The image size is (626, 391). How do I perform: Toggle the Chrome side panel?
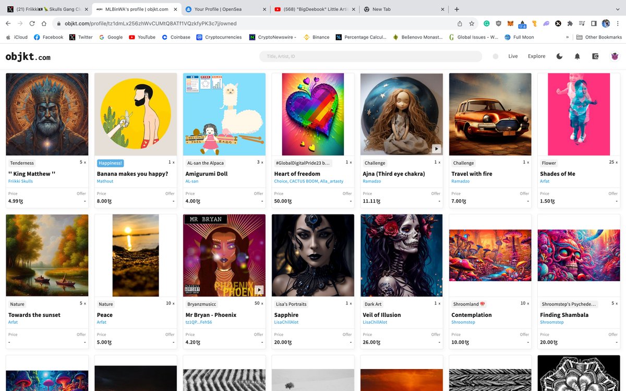[x=594, y=23]
